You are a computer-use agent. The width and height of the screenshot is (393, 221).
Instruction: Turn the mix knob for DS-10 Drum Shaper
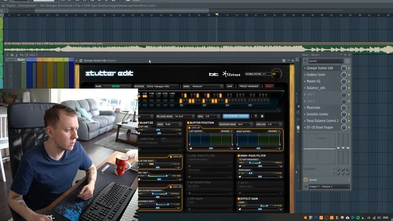pyautogui.click(x=344, y=127)
